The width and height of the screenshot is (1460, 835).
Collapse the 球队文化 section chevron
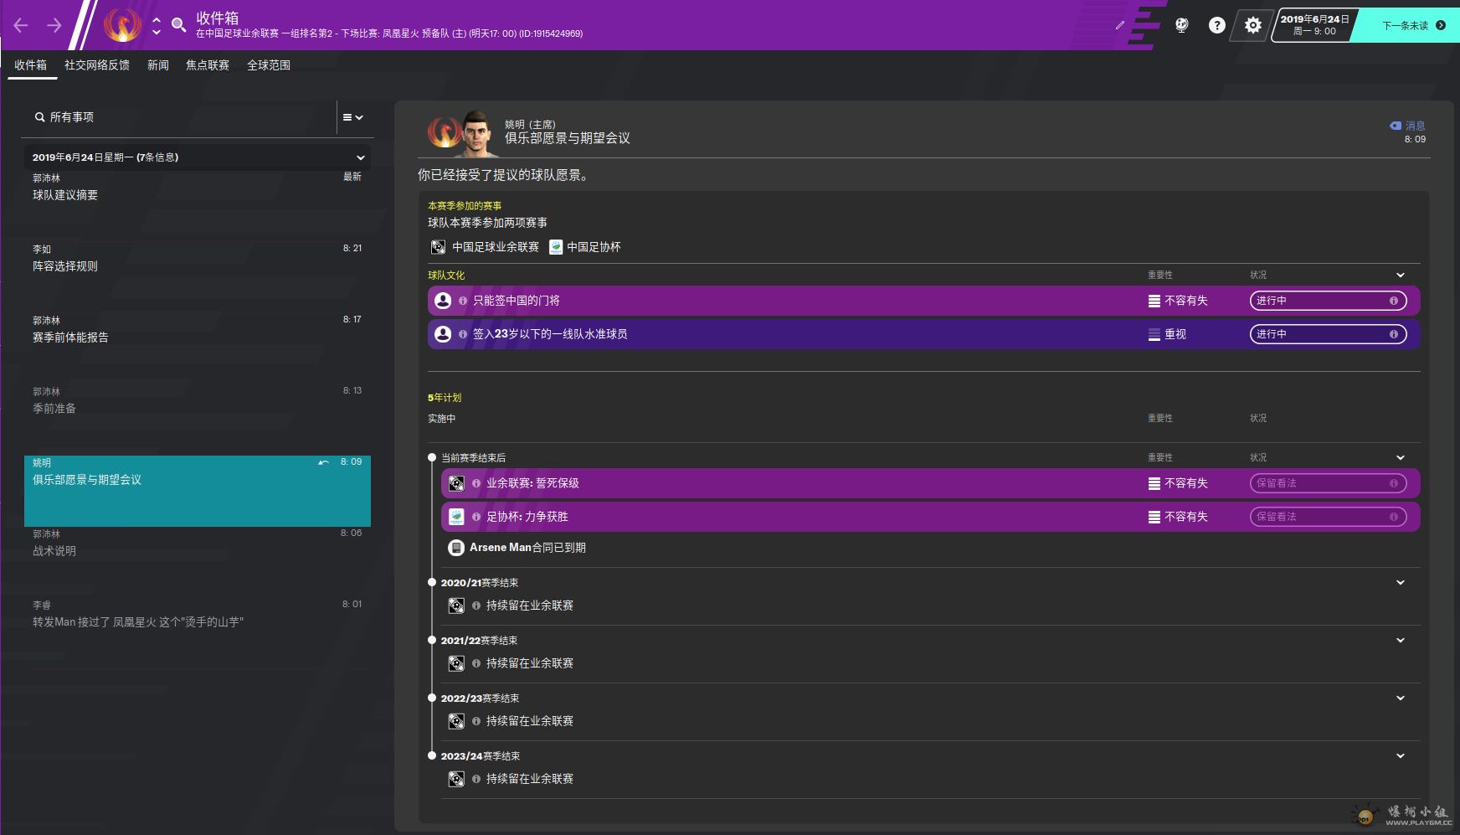pos(1401,276)
